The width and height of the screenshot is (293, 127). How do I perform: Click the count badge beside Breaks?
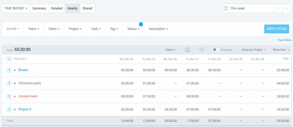coord(9,70)
